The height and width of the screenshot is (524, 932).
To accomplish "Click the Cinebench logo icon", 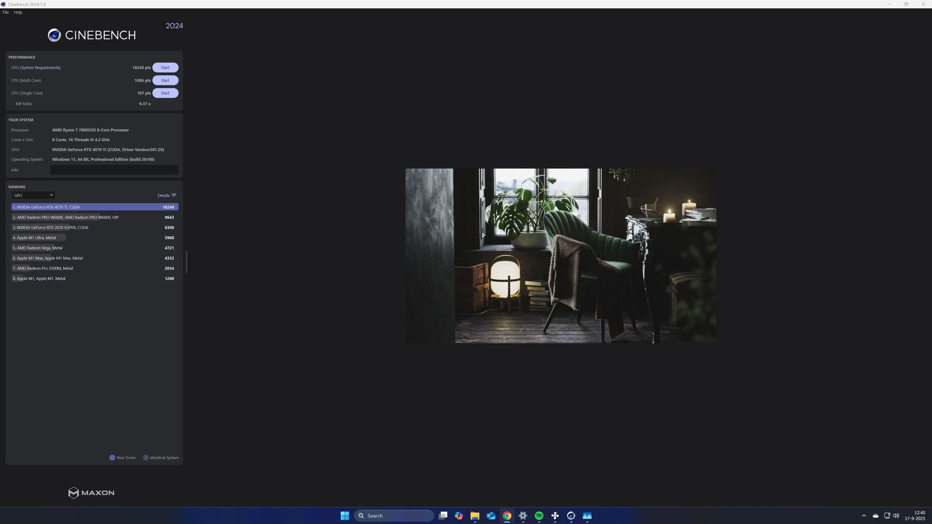I will point(54,35).
